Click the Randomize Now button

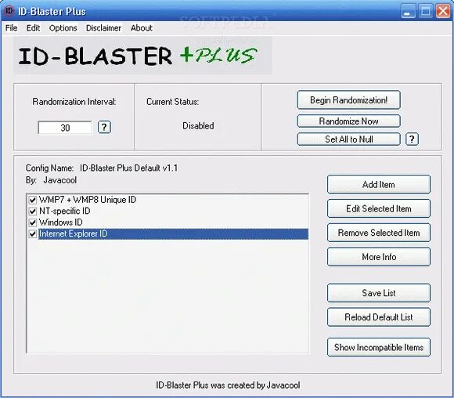[x=348, y=121]
